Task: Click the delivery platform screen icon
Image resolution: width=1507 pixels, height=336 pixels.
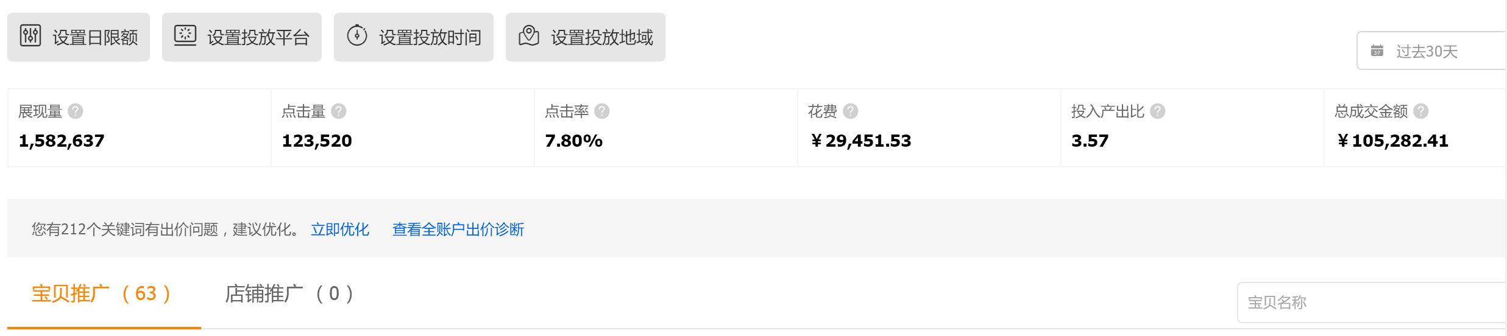Action: 185,35
